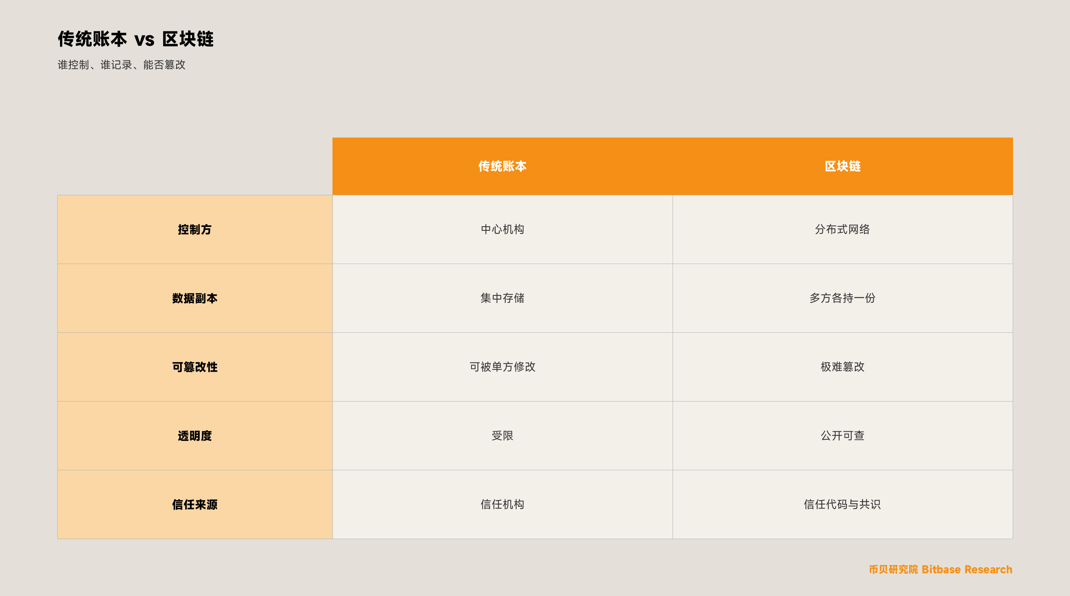Click the 极难篡改 cell
This screenshot has width=1070, height=596.
pyautogui.click(x=842, y=367)
